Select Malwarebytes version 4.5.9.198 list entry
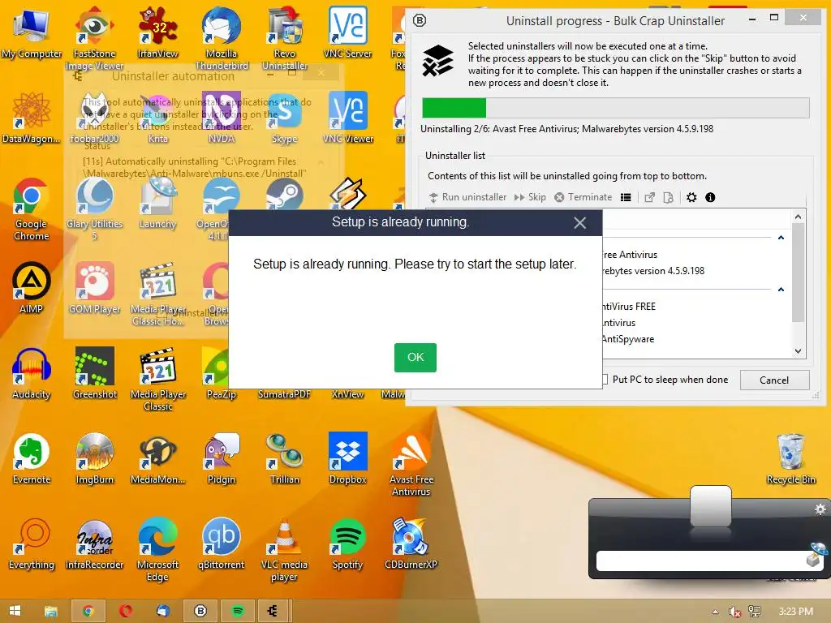This screenshot has width=831, height=623. [653, 271]
